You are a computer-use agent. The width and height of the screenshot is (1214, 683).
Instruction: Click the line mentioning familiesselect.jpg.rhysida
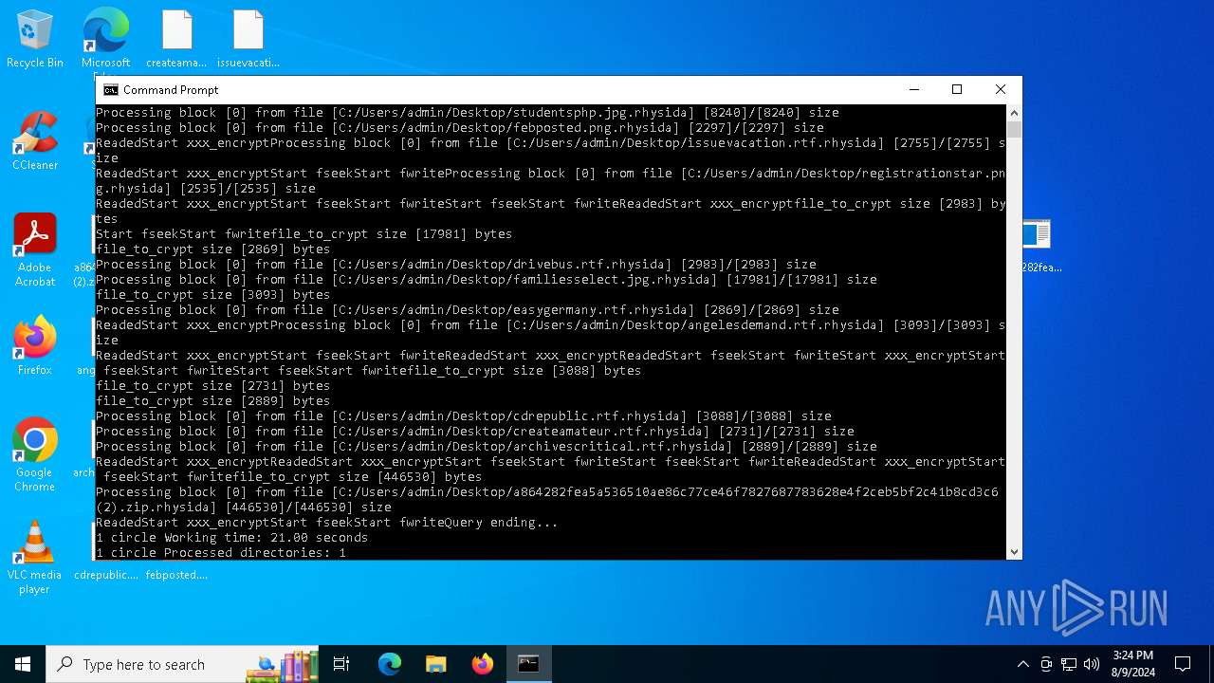point(487,279)
